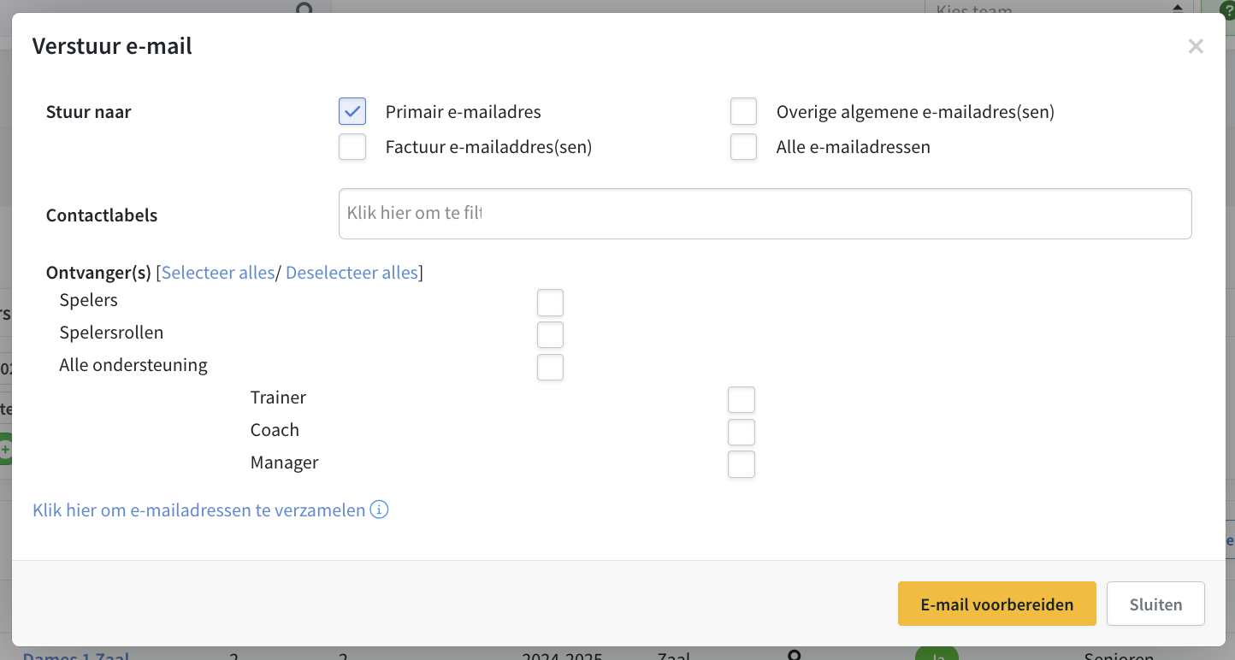The height and width of the screenshot is (660, 1235).
Task: Click the Deselecteer alles link
Action: tap(352, 273)
